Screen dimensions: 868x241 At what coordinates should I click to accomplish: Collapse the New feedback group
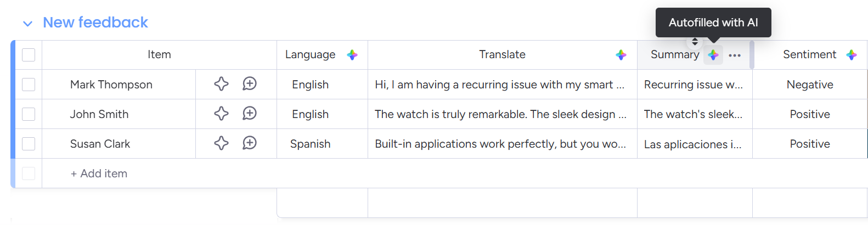(x=27, y=24)
